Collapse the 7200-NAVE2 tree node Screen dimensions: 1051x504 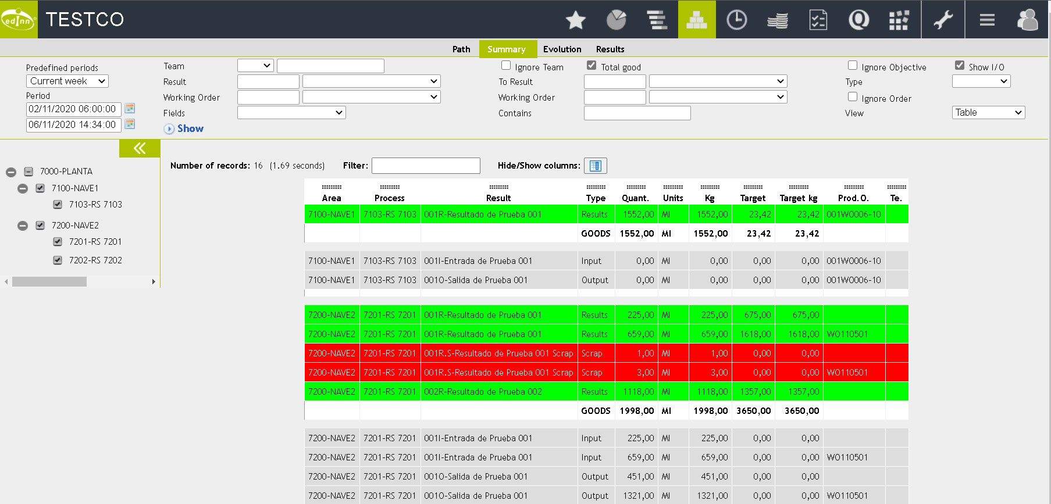[23, 226]
